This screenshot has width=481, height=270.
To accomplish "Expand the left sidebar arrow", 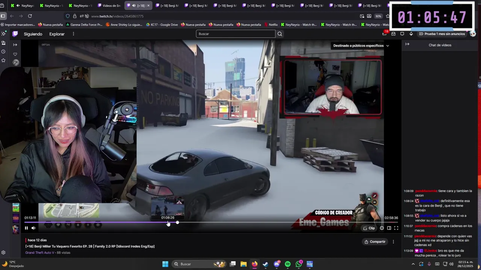I will (x=15, y=45).
